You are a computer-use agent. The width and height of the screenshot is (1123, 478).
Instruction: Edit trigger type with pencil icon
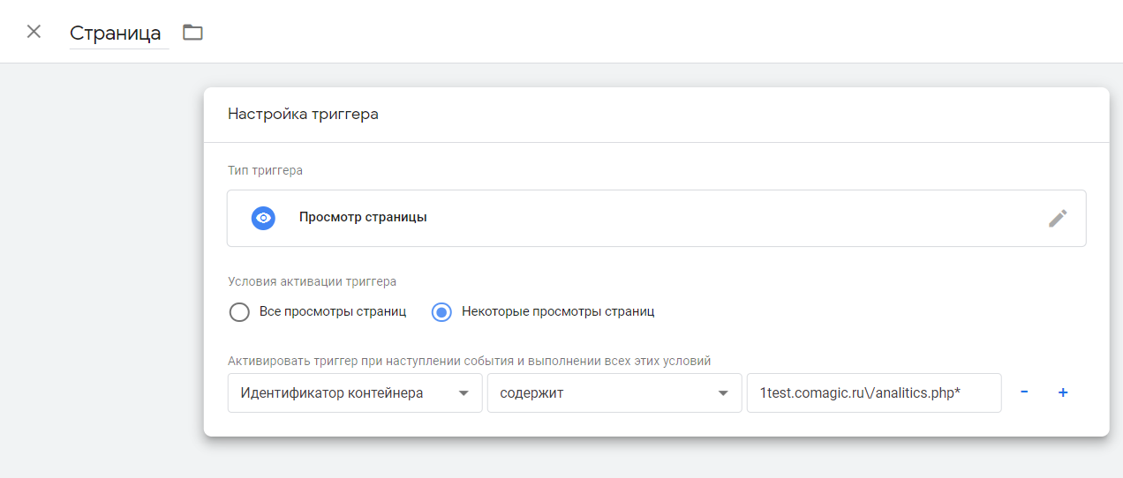pos(1058,218)
